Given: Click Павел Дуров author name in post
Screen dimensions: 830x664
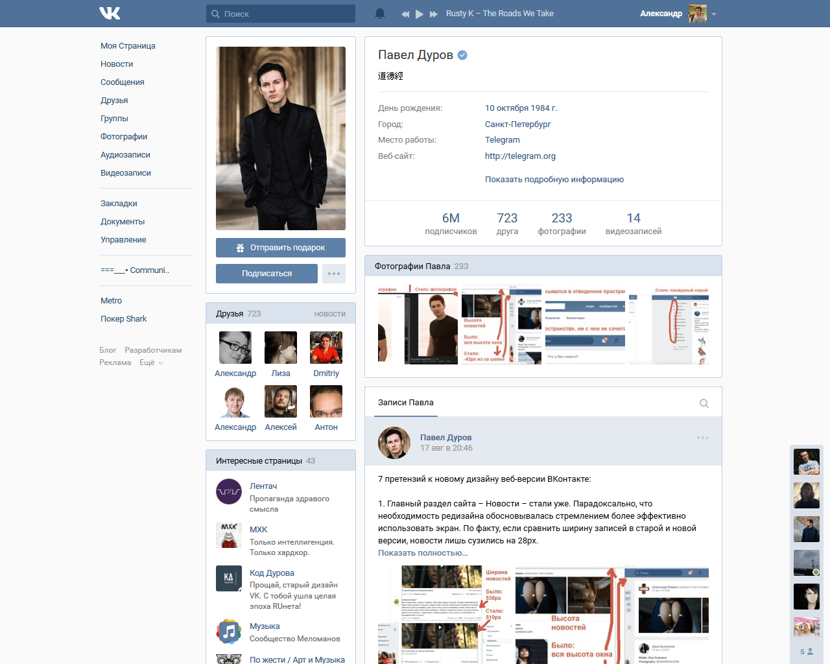Looking at the screenshot, I should coord(446,438).
